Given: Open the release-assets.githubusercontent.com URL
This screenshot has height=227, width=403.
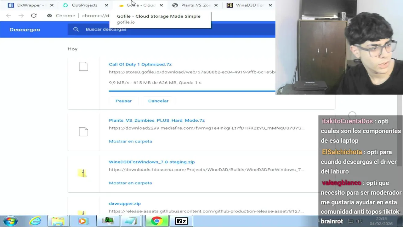Looking at the screenshot, I should pyautogui.click(x=206, y=211).
